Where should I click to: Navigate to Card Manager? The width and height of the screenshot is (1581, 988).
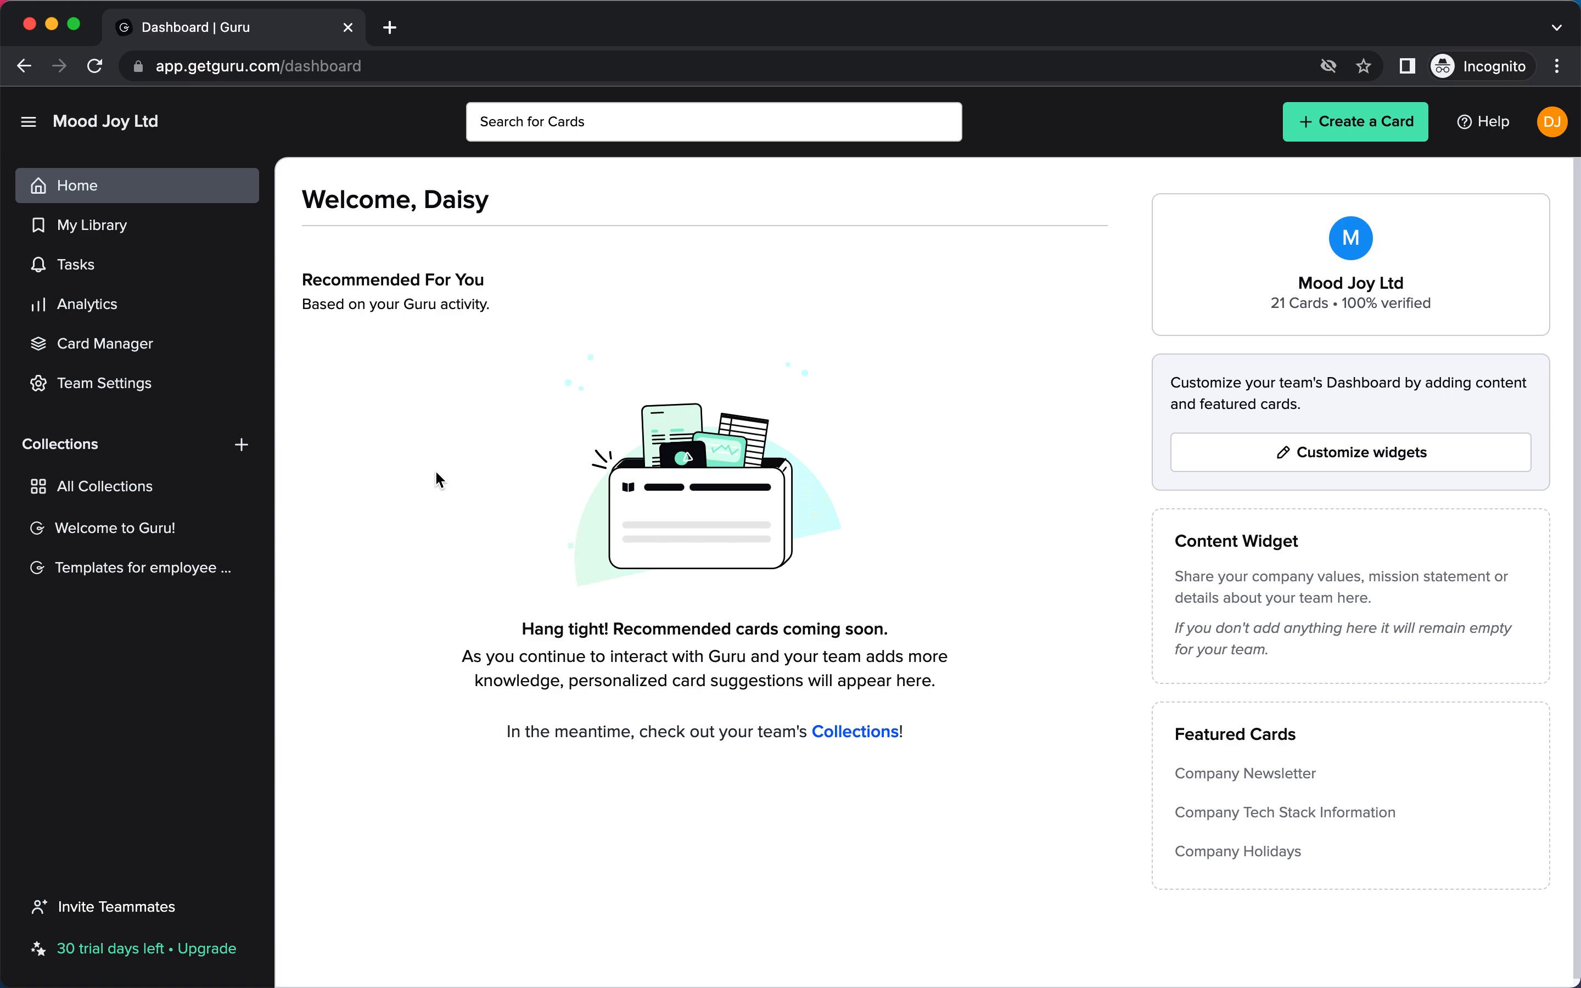click(105, 343)
